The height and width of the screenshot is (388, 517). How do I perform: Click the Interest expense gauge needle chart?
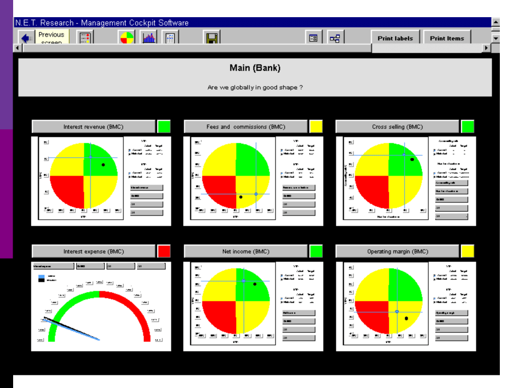(x=100, y=316)
